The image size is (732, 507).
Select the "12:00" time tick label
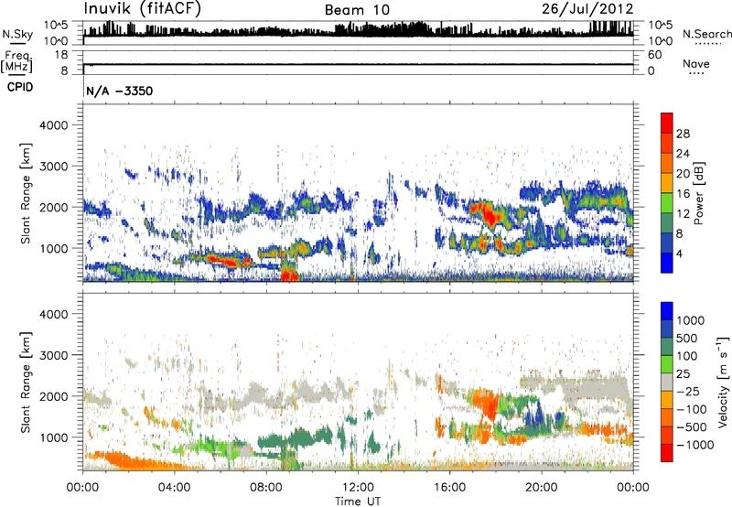358,488
